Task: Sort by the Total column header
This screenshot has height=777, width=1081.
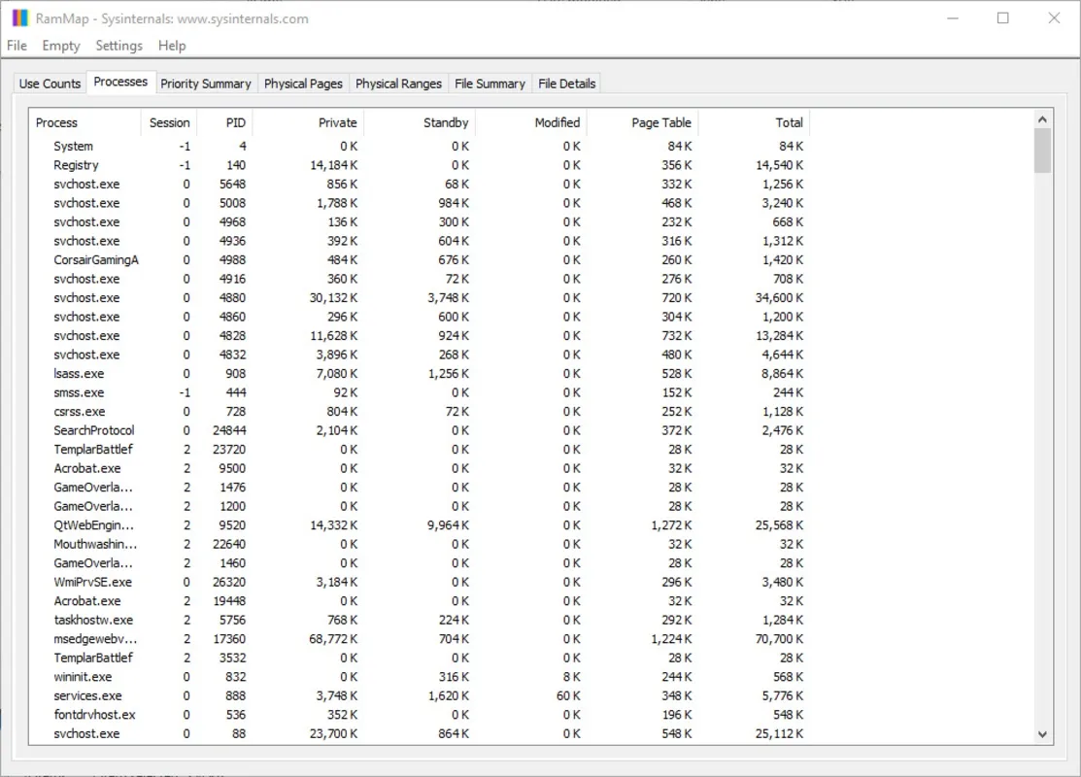Action: (x=755, y=122)
